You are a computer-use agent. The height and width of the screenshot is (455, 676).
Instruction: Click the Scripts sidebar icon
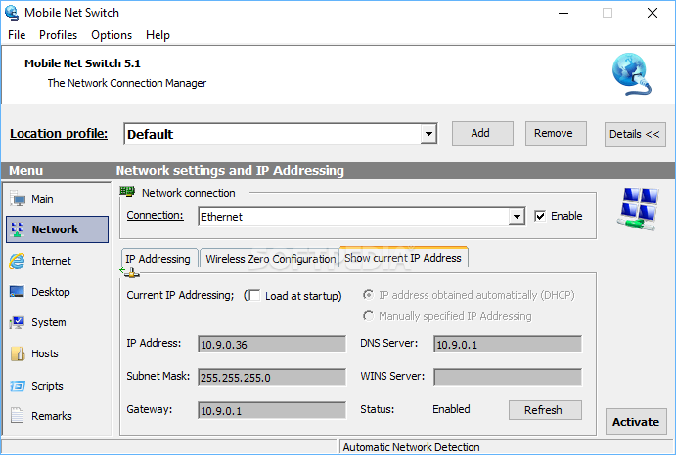(18, 386)
